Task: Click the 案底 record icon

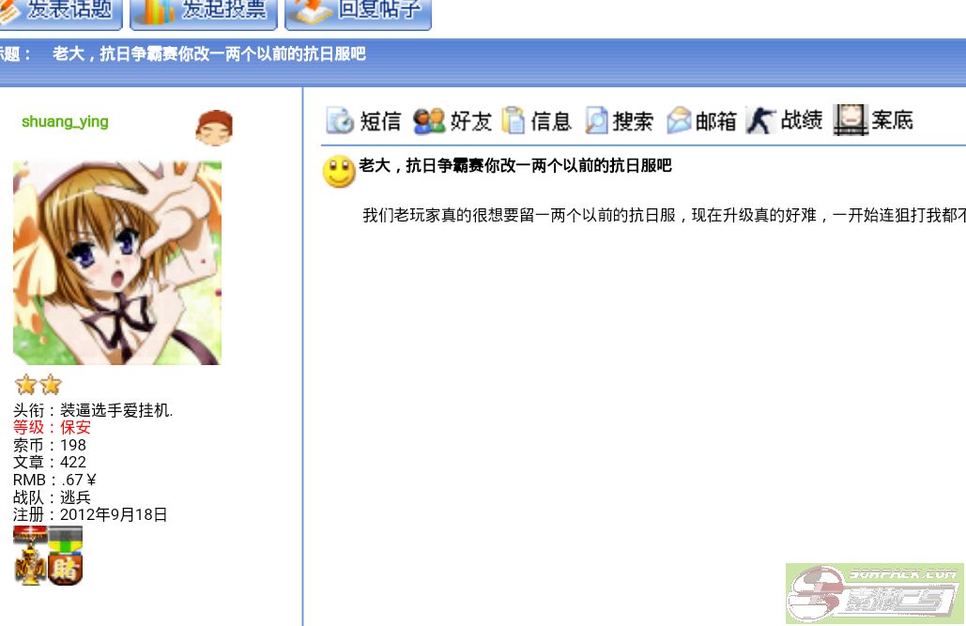Action: [x=851, y=120]
